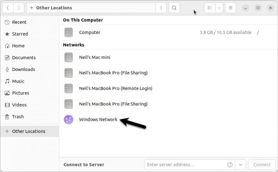This screenshot has height=172, width=278.
Task: Click the Other Locations path bar
Action: pyautogui.click(x=90, y=8)
